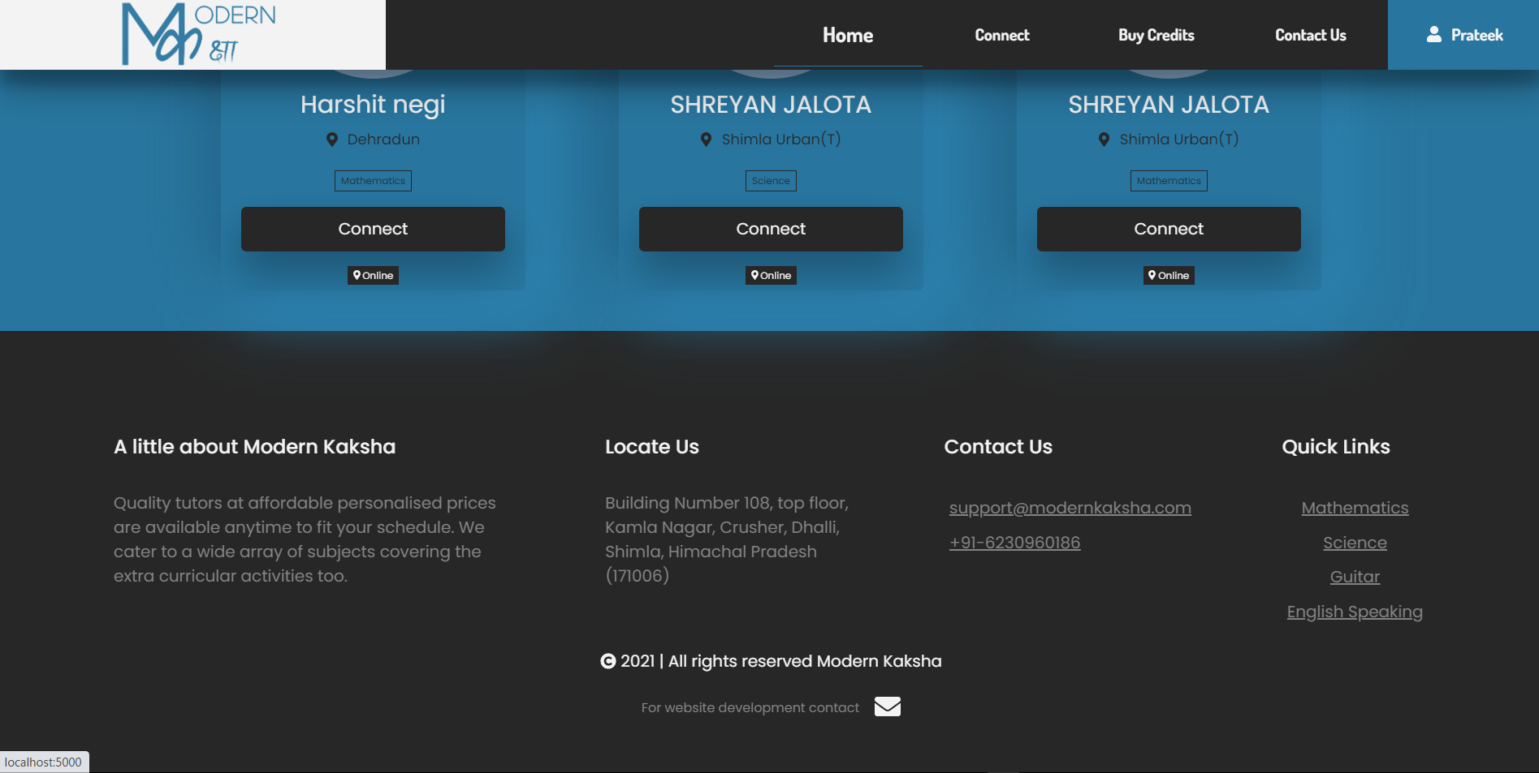Expand the Locate Us section

651,446
